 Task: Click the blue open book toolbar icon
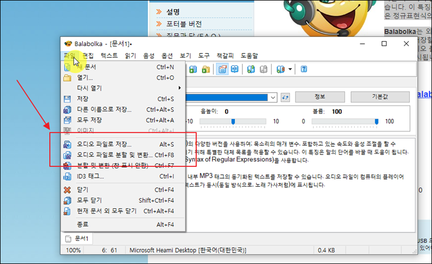tap(235, 69)
